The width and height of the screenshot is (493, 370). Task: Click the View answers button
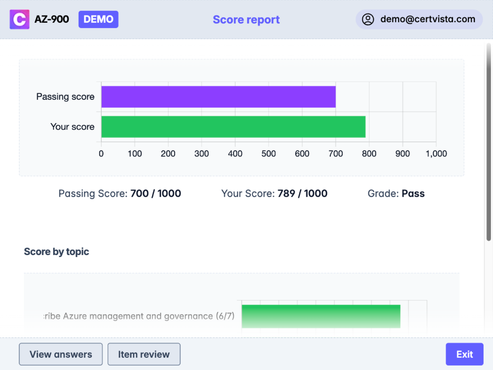click(x=61, y=354)
